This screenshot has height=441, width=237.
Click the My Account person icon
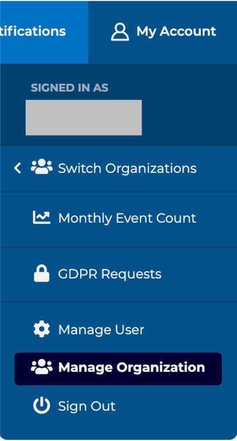click(120, 32)
